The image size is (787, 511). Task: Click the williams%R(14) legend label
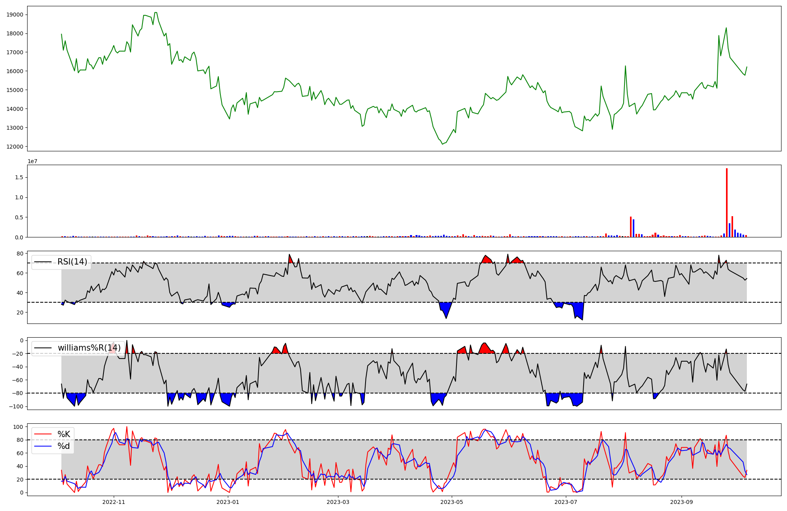[x=89, y=348]
